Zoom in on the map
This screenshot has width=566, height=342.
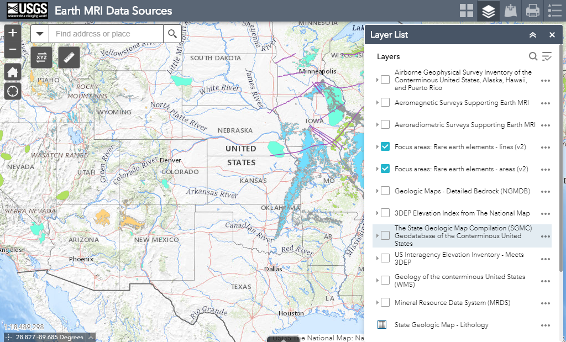(13, 33)
